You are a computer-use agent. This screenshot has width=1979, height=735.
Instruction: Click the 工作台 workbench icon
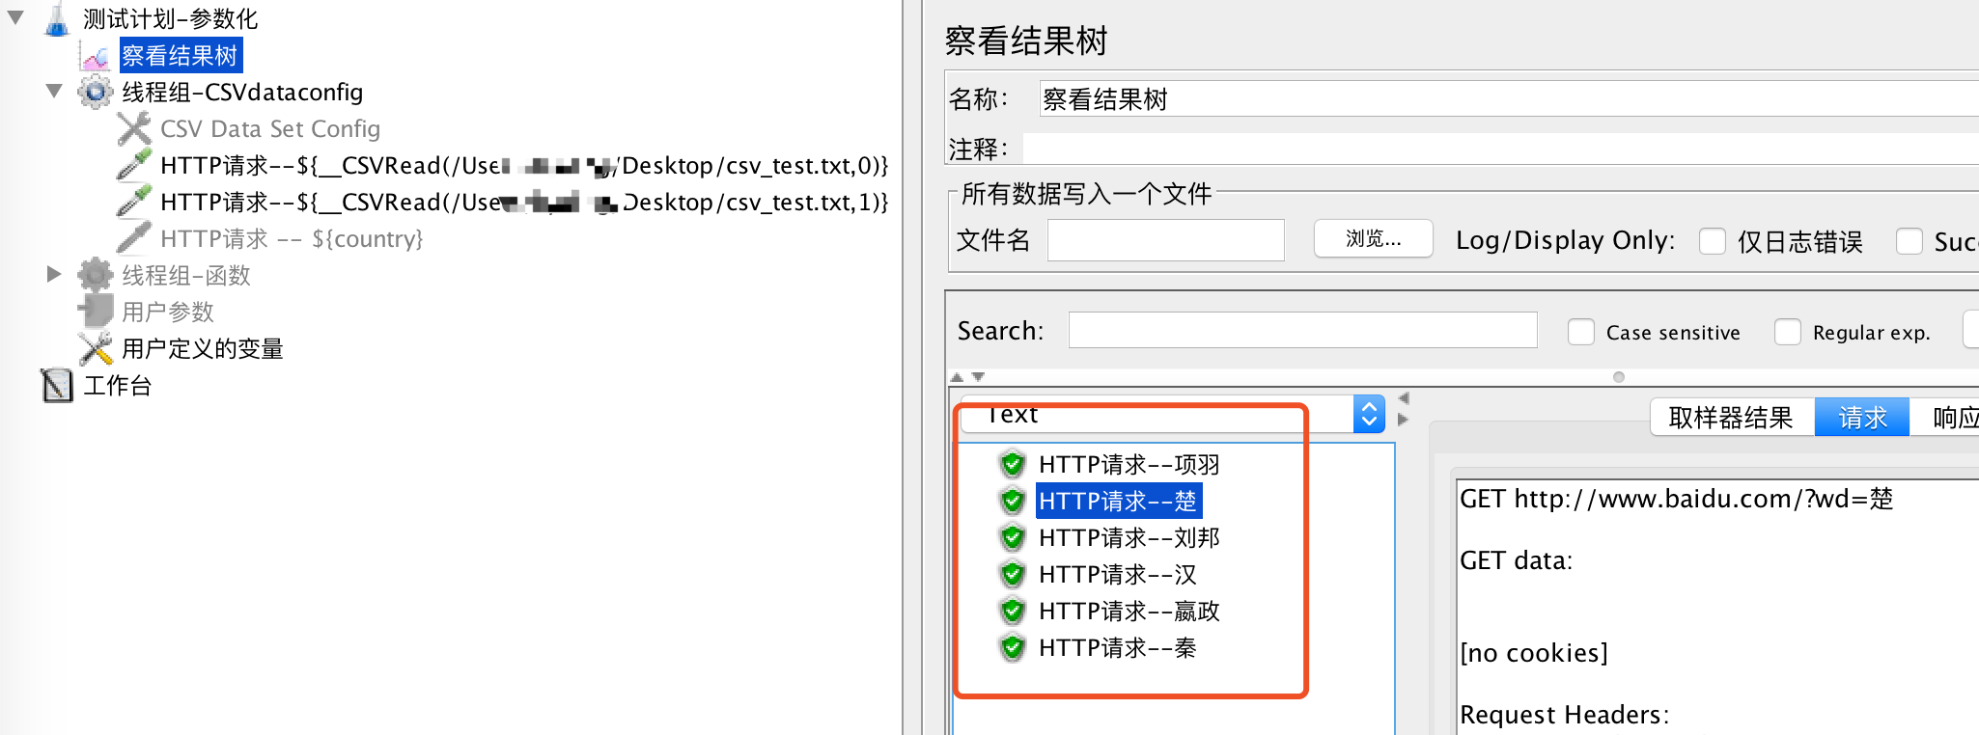58,386
